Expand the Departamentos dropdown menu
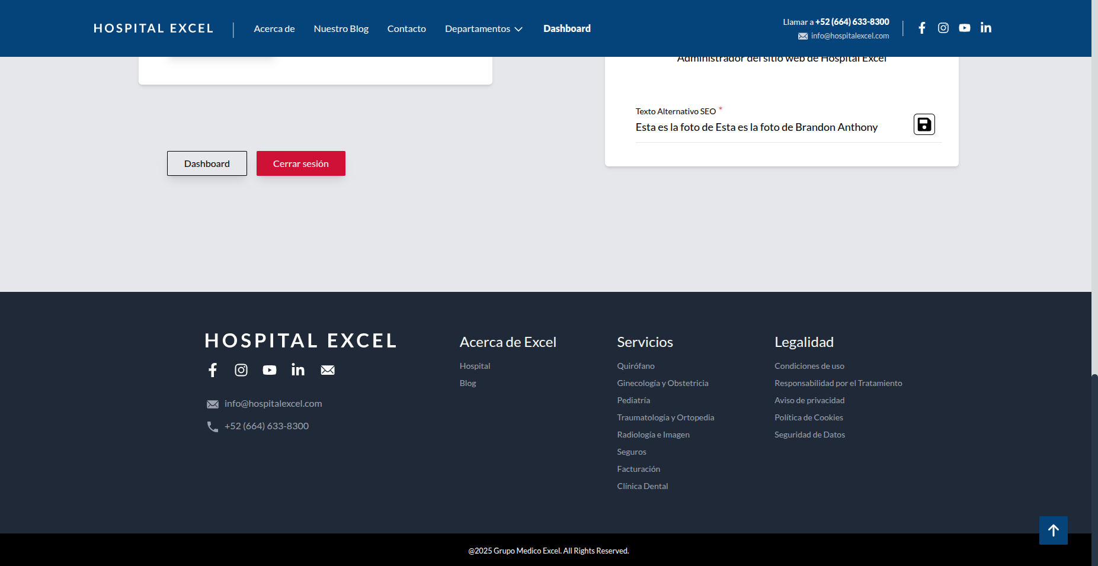 point(484,28)
